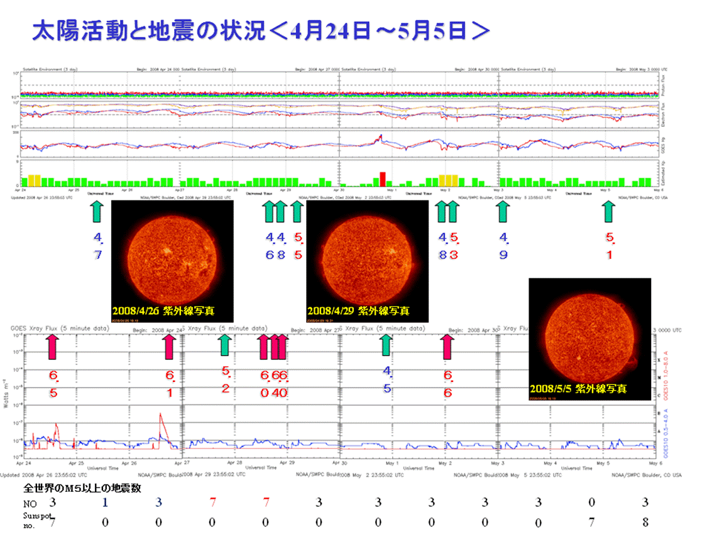712x534 pixels.
Task: Click blue magnitude label 4.9
Action: pyautogui.click(x=503, y=246)
